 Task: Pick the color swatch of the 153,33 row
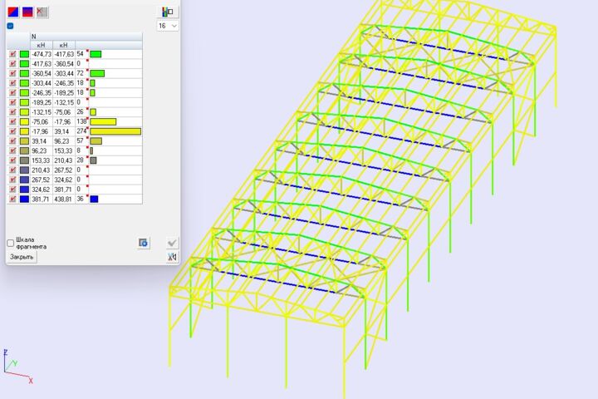(x=24, y=160)
